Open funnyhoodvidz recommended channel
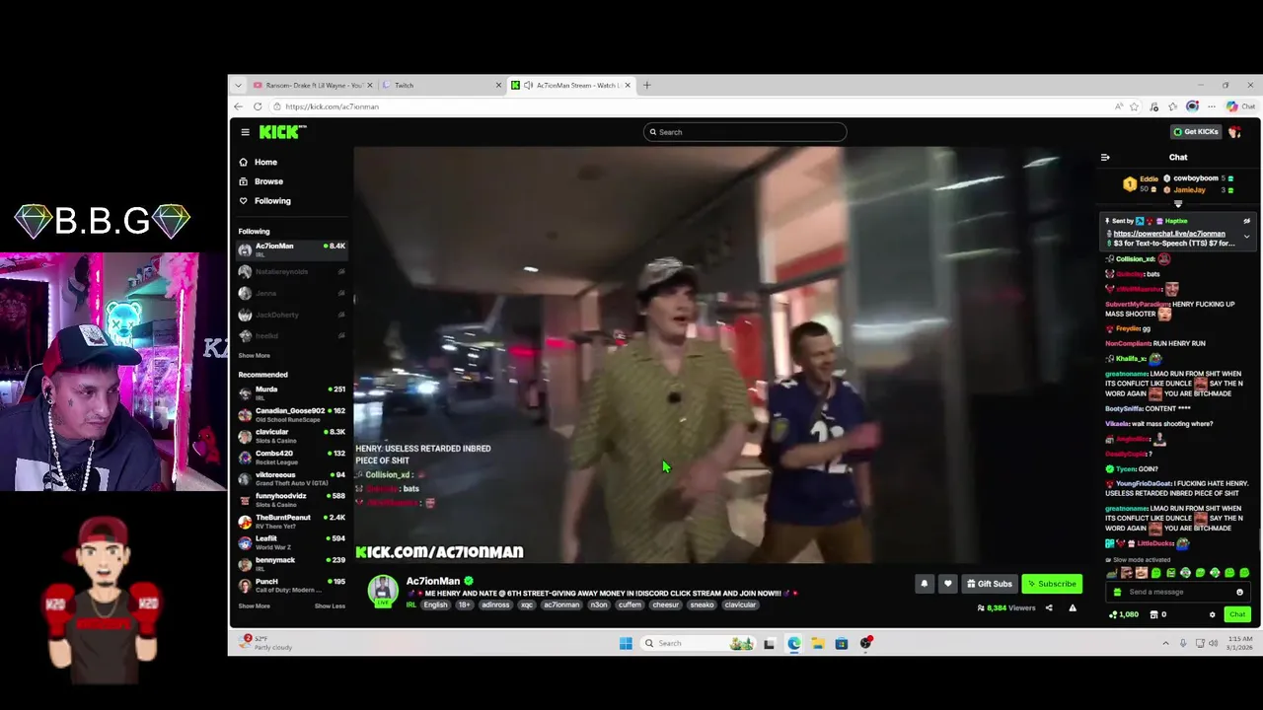The image size is (1263, 710). point(292,499)
